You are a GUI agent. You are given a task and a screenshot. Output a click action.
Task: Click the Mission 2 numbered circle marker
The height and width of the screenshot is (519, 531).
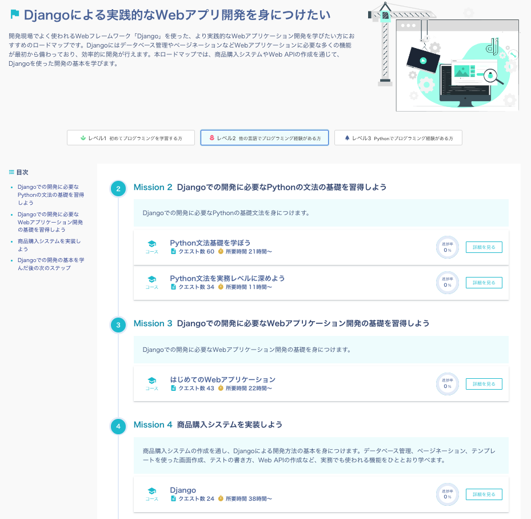point(118,189)
